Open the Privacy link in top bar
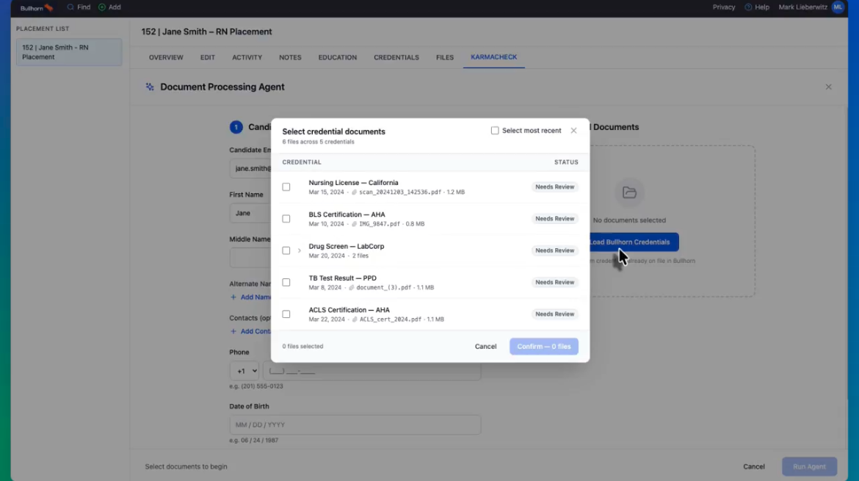The height and width of the screenshot is (481, 859). pos(724,7)
